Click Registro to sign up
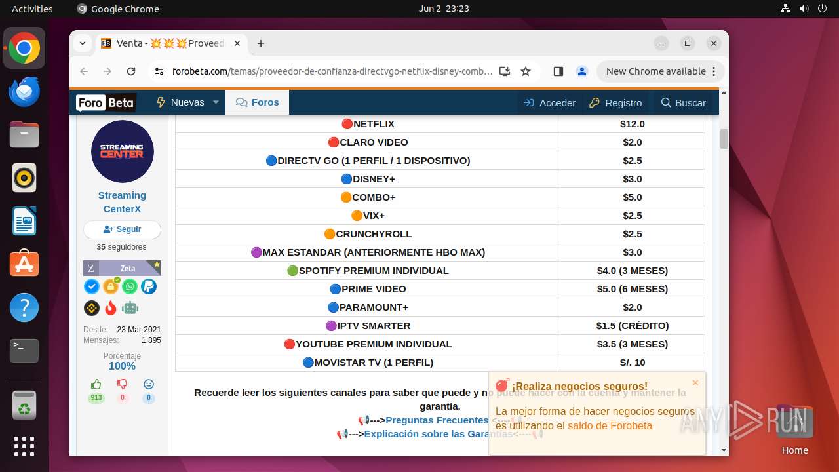The image size is (839, 472). [x=615, y=102]
